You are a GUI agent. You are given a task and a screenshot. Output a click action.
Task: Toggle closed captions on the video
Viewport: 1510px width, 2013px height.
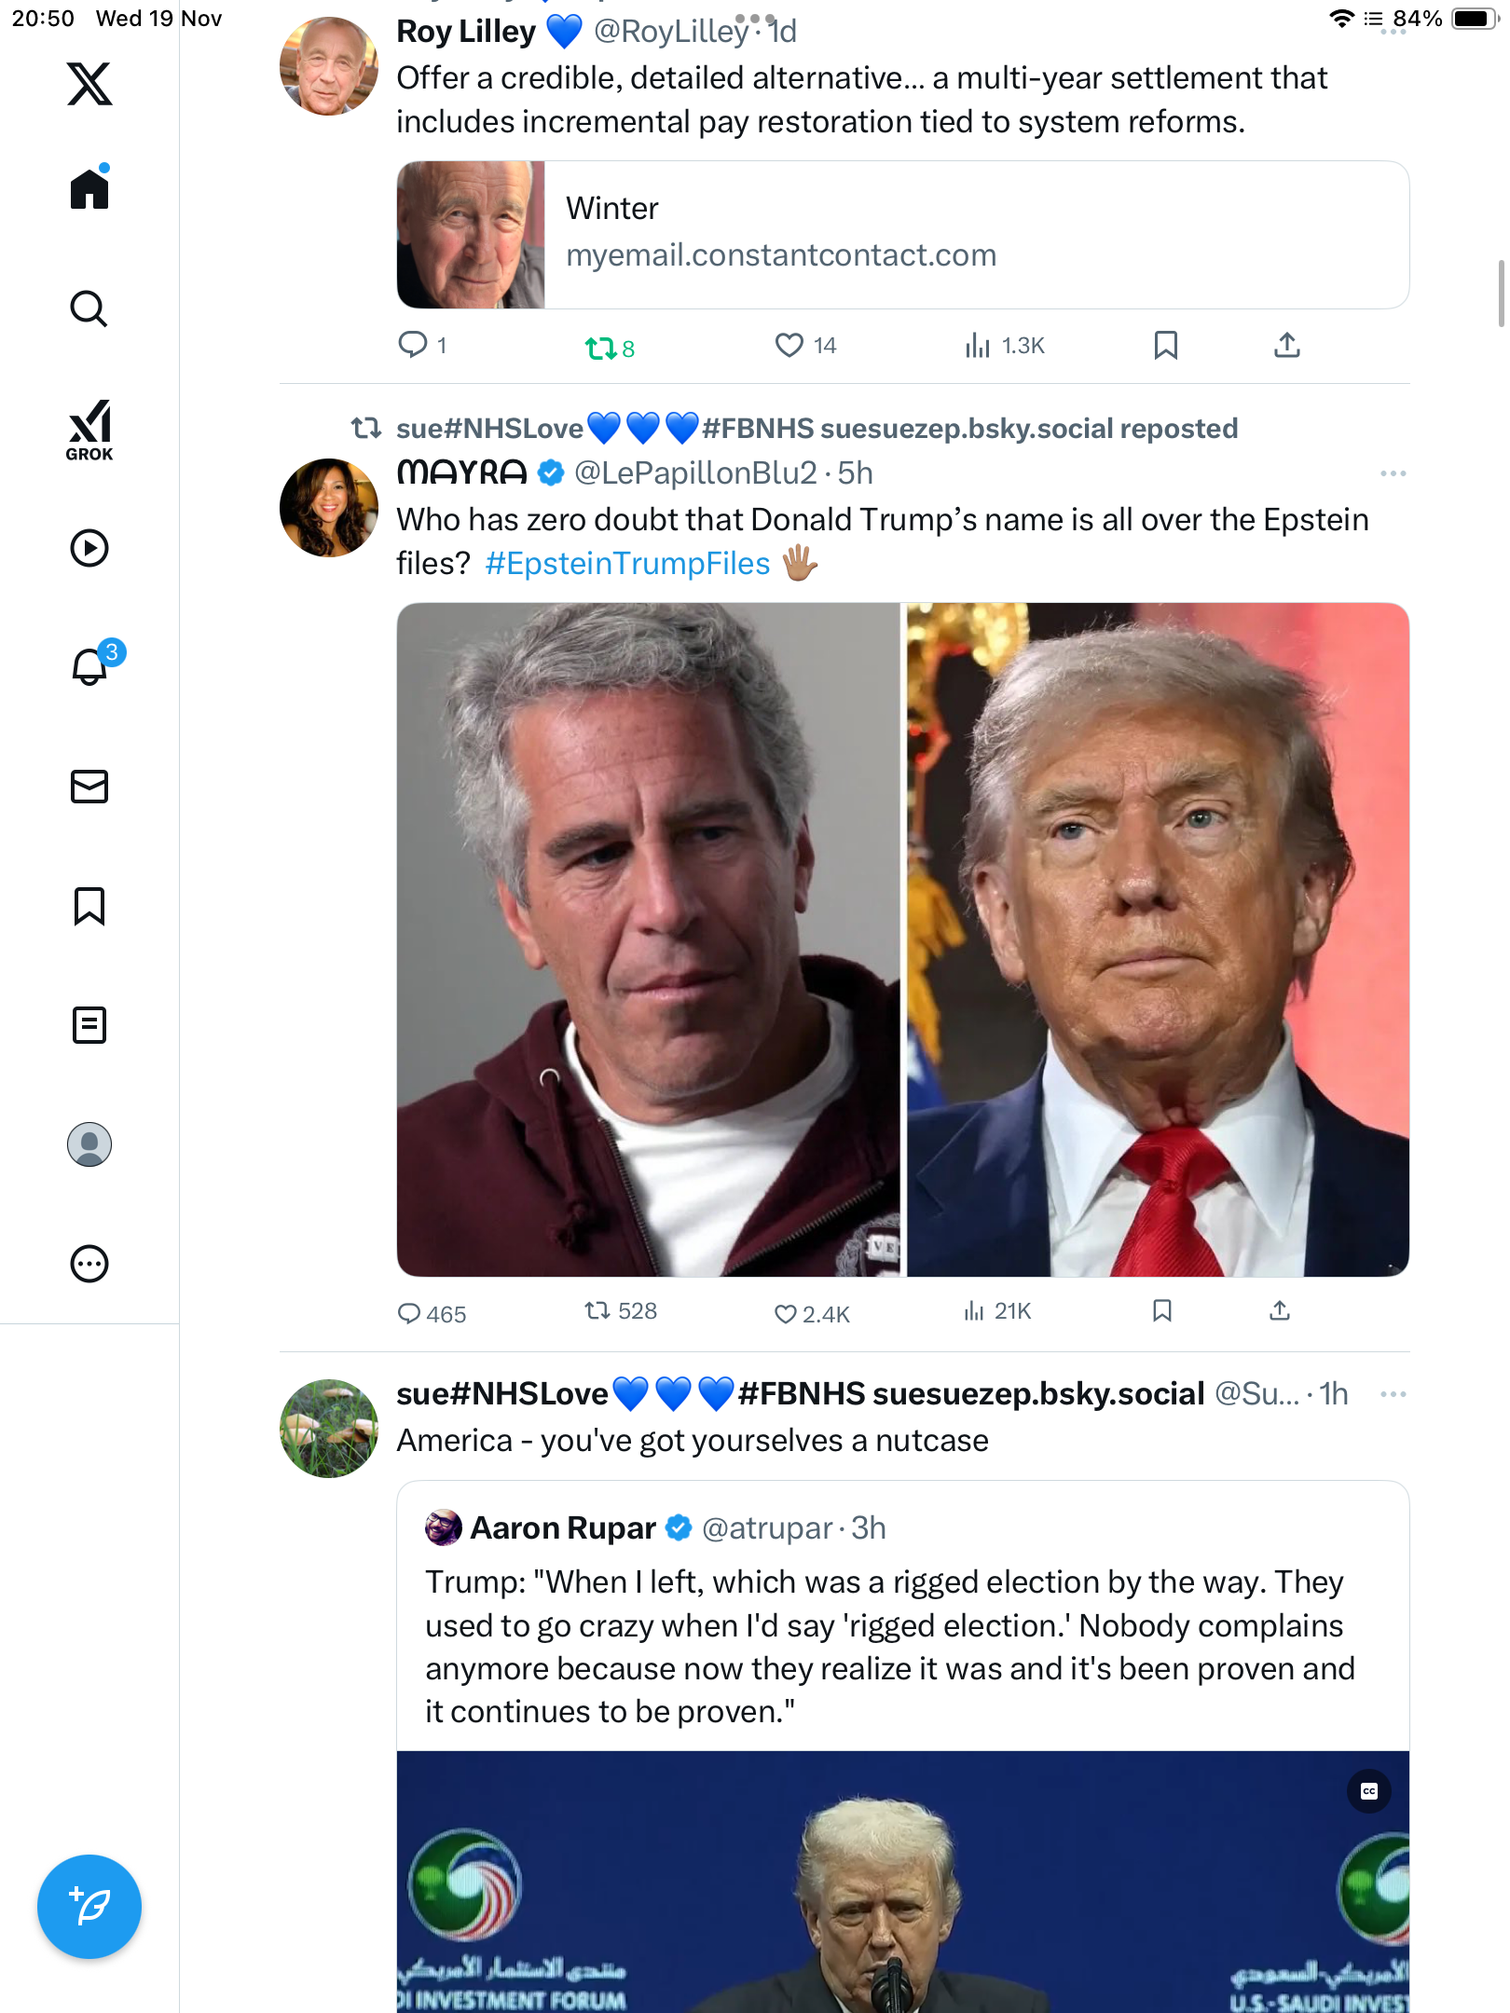click(1368, 1791)
